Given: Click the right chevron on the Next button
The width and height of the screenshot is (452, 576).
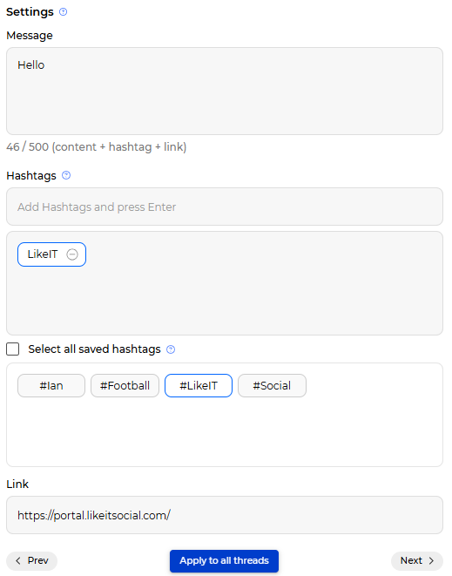Looking at the screenshot, I should coord(431,560).
